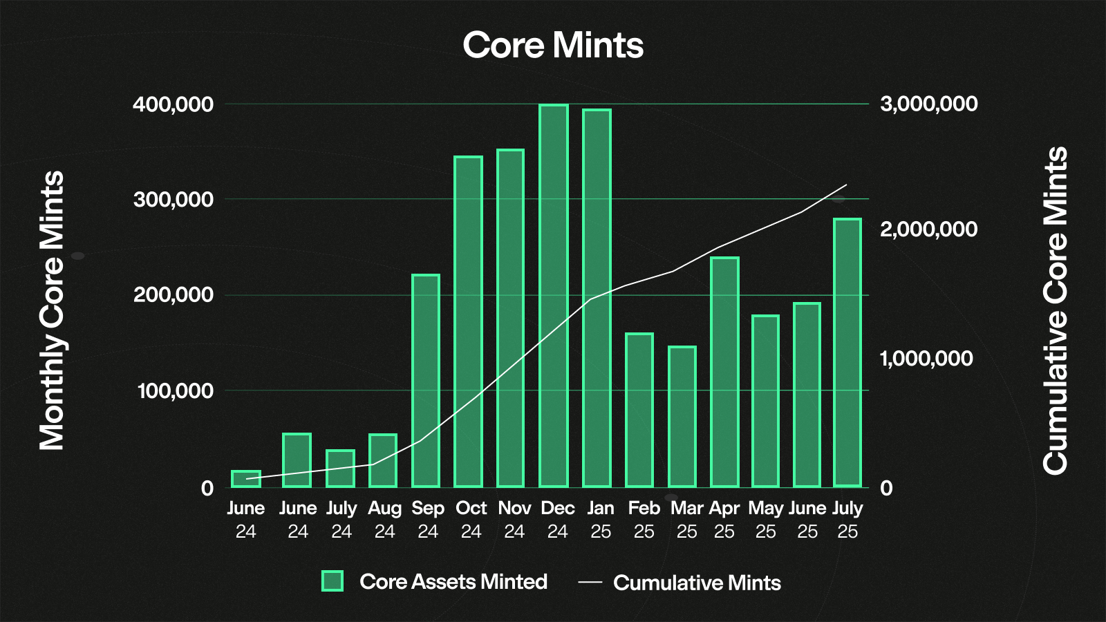This screenshot has width=1106, height=622.
Task: Click the Cumulative Core Mints axis title
Action: pos(1055,311)
